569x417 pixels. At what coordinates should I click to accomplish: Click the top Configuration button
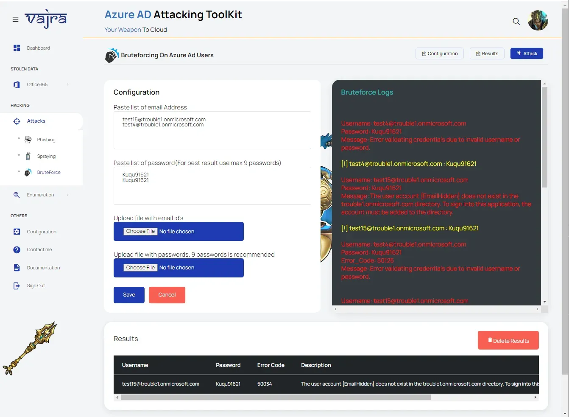[440, 53]
